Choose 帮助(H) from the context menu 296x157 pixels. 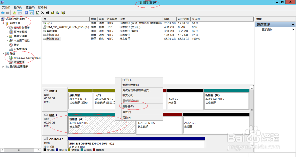pyautogui.click(x=139, y=117)
